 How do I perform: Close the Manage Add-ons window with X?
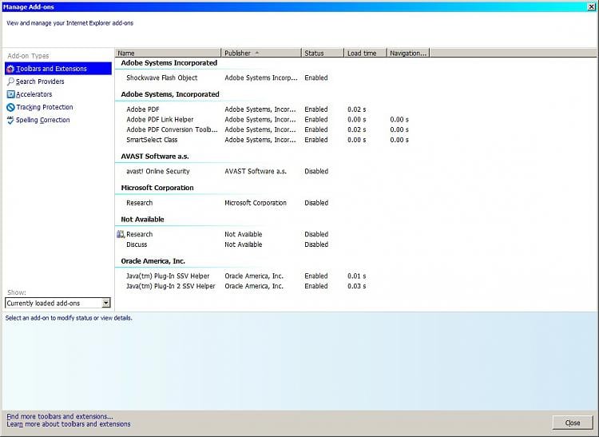(591, 7)
